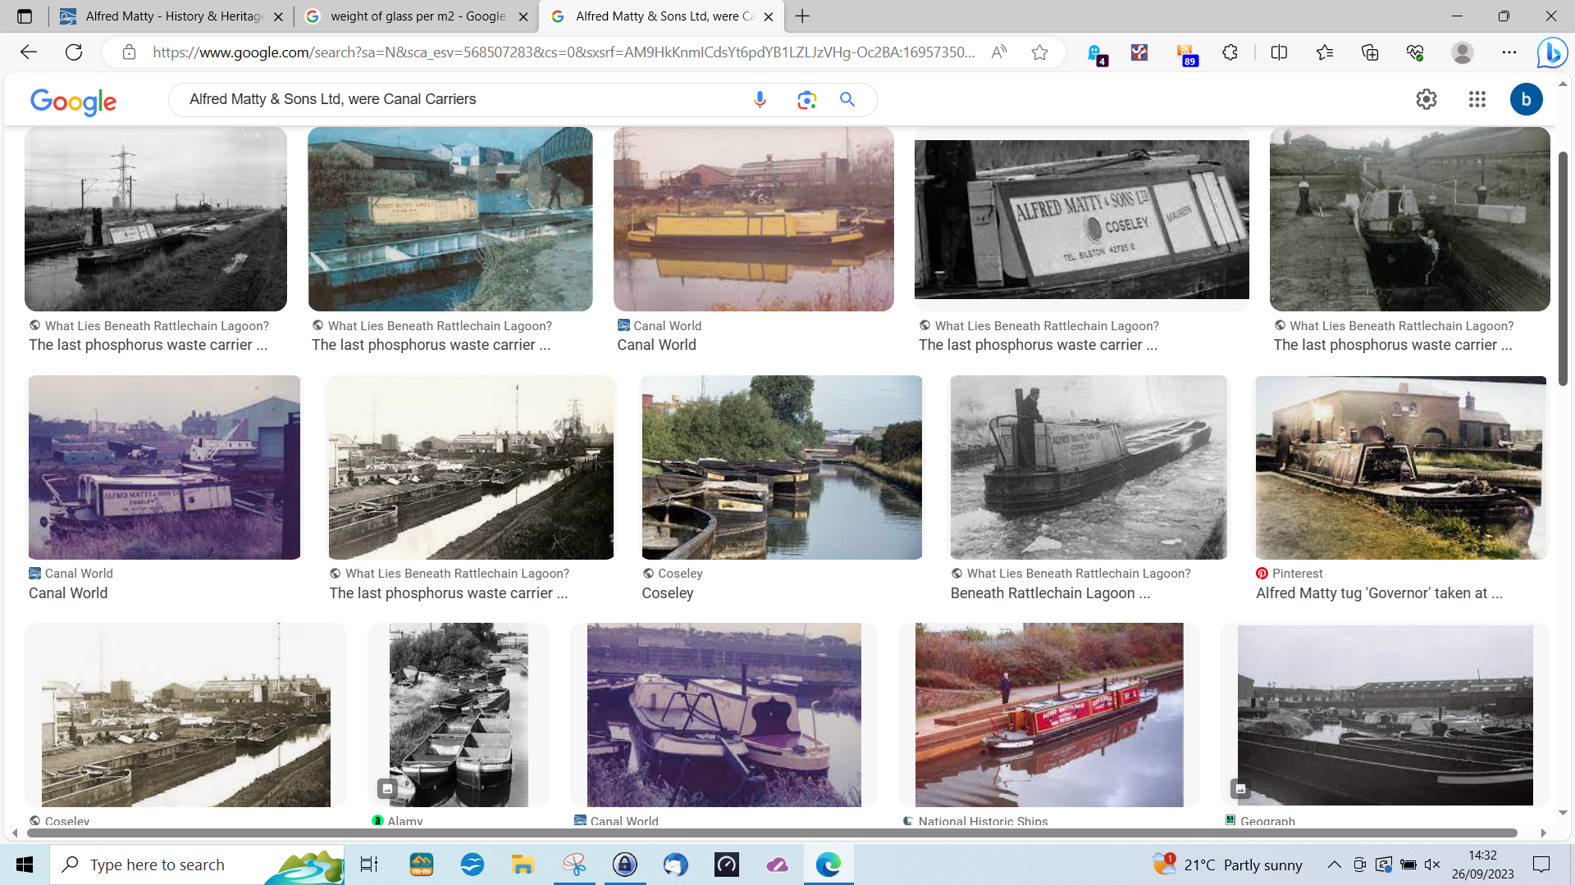This screenshot has height=885, width=1575.
Task: Open the Collections icon
Action: (1369, 52)
